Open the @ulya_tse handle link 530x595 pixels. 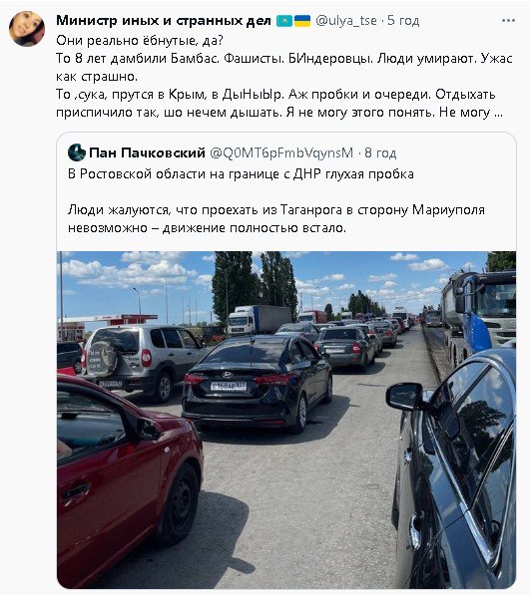(346, 21)
